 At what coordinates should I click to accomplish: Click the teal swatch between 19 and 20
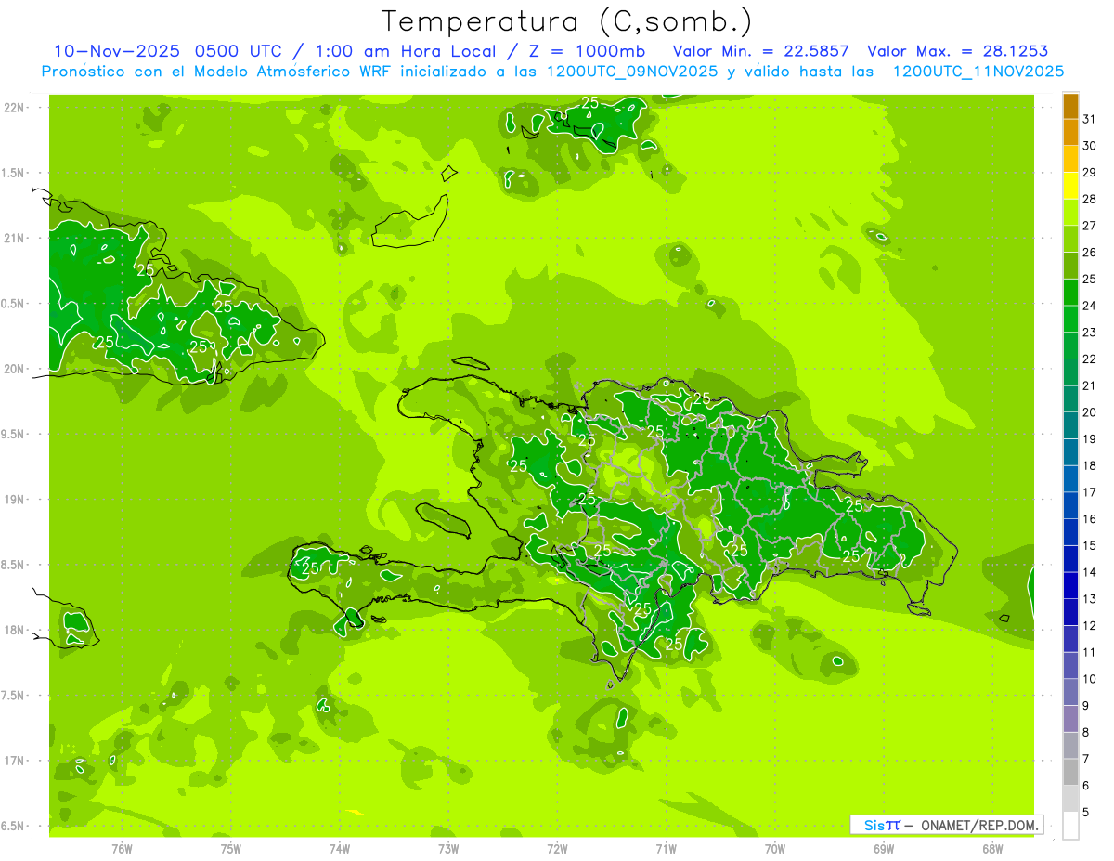1070,425
